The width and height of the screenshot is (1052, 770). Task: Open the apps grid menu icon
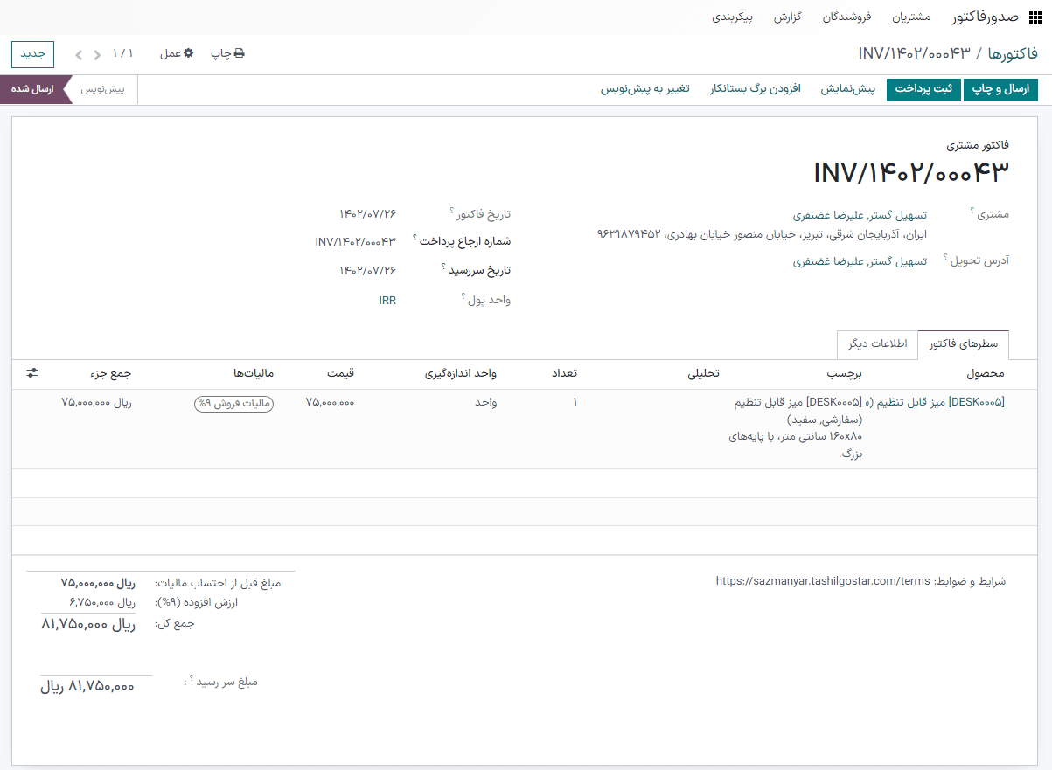1036,17
